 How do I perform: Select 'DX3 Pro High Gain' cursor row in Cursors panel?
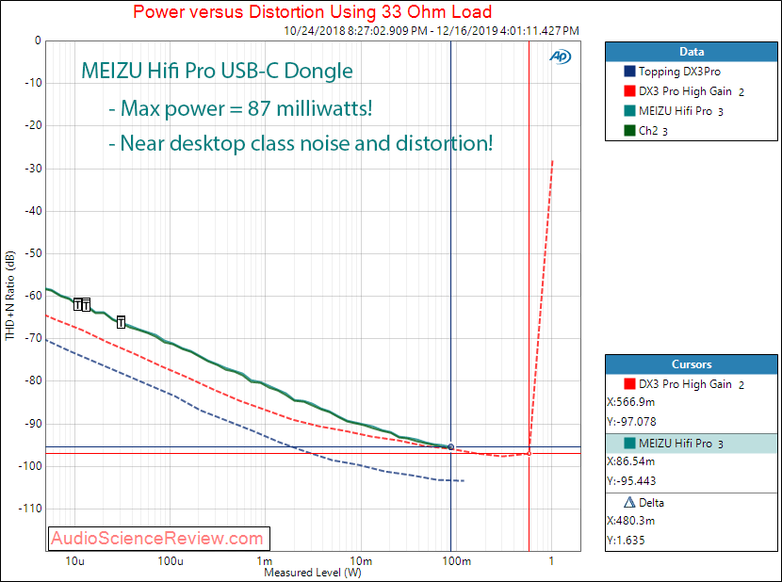point(692,384)
